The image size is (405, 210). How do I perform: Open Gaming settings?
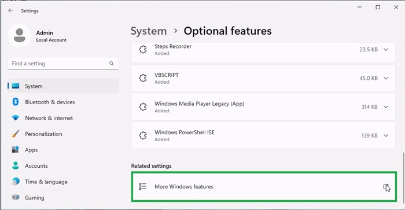click(63, 198)
